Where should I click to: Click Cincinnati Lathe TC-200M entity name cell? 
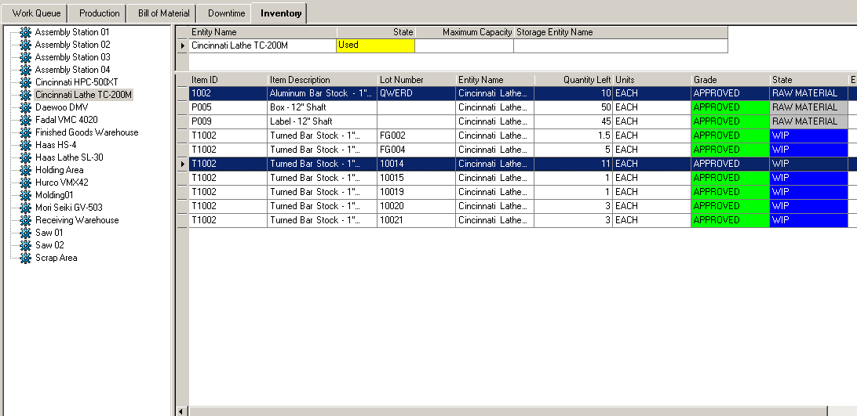(x=263, y=46)
